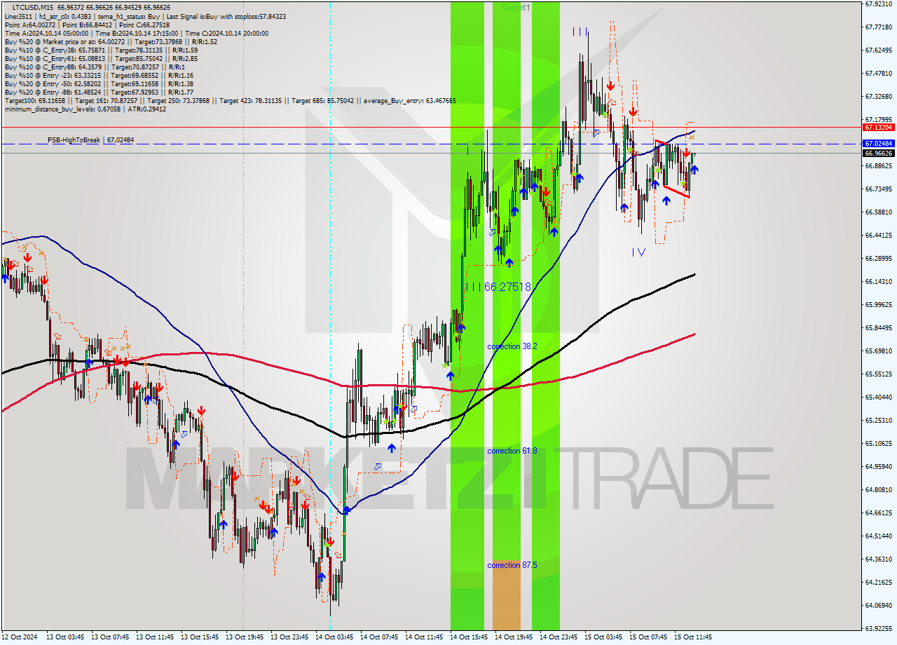Click '13 Oct 03:45' on the time axis
This screenshot has height=645, width=897.
coord(65,637)
